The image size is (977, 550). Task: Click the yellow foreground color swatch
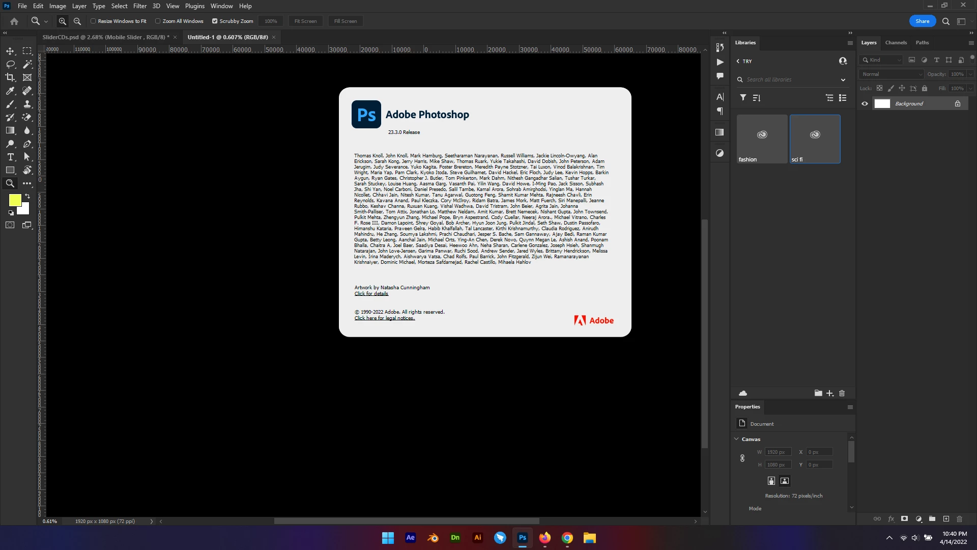point(15,200)
